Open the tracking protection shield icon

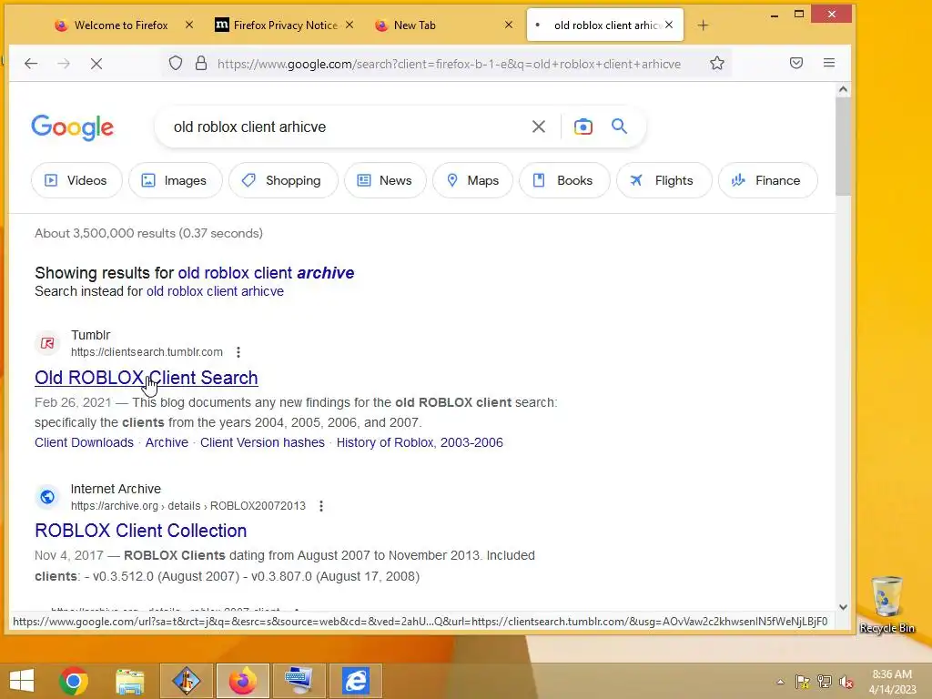176,63
